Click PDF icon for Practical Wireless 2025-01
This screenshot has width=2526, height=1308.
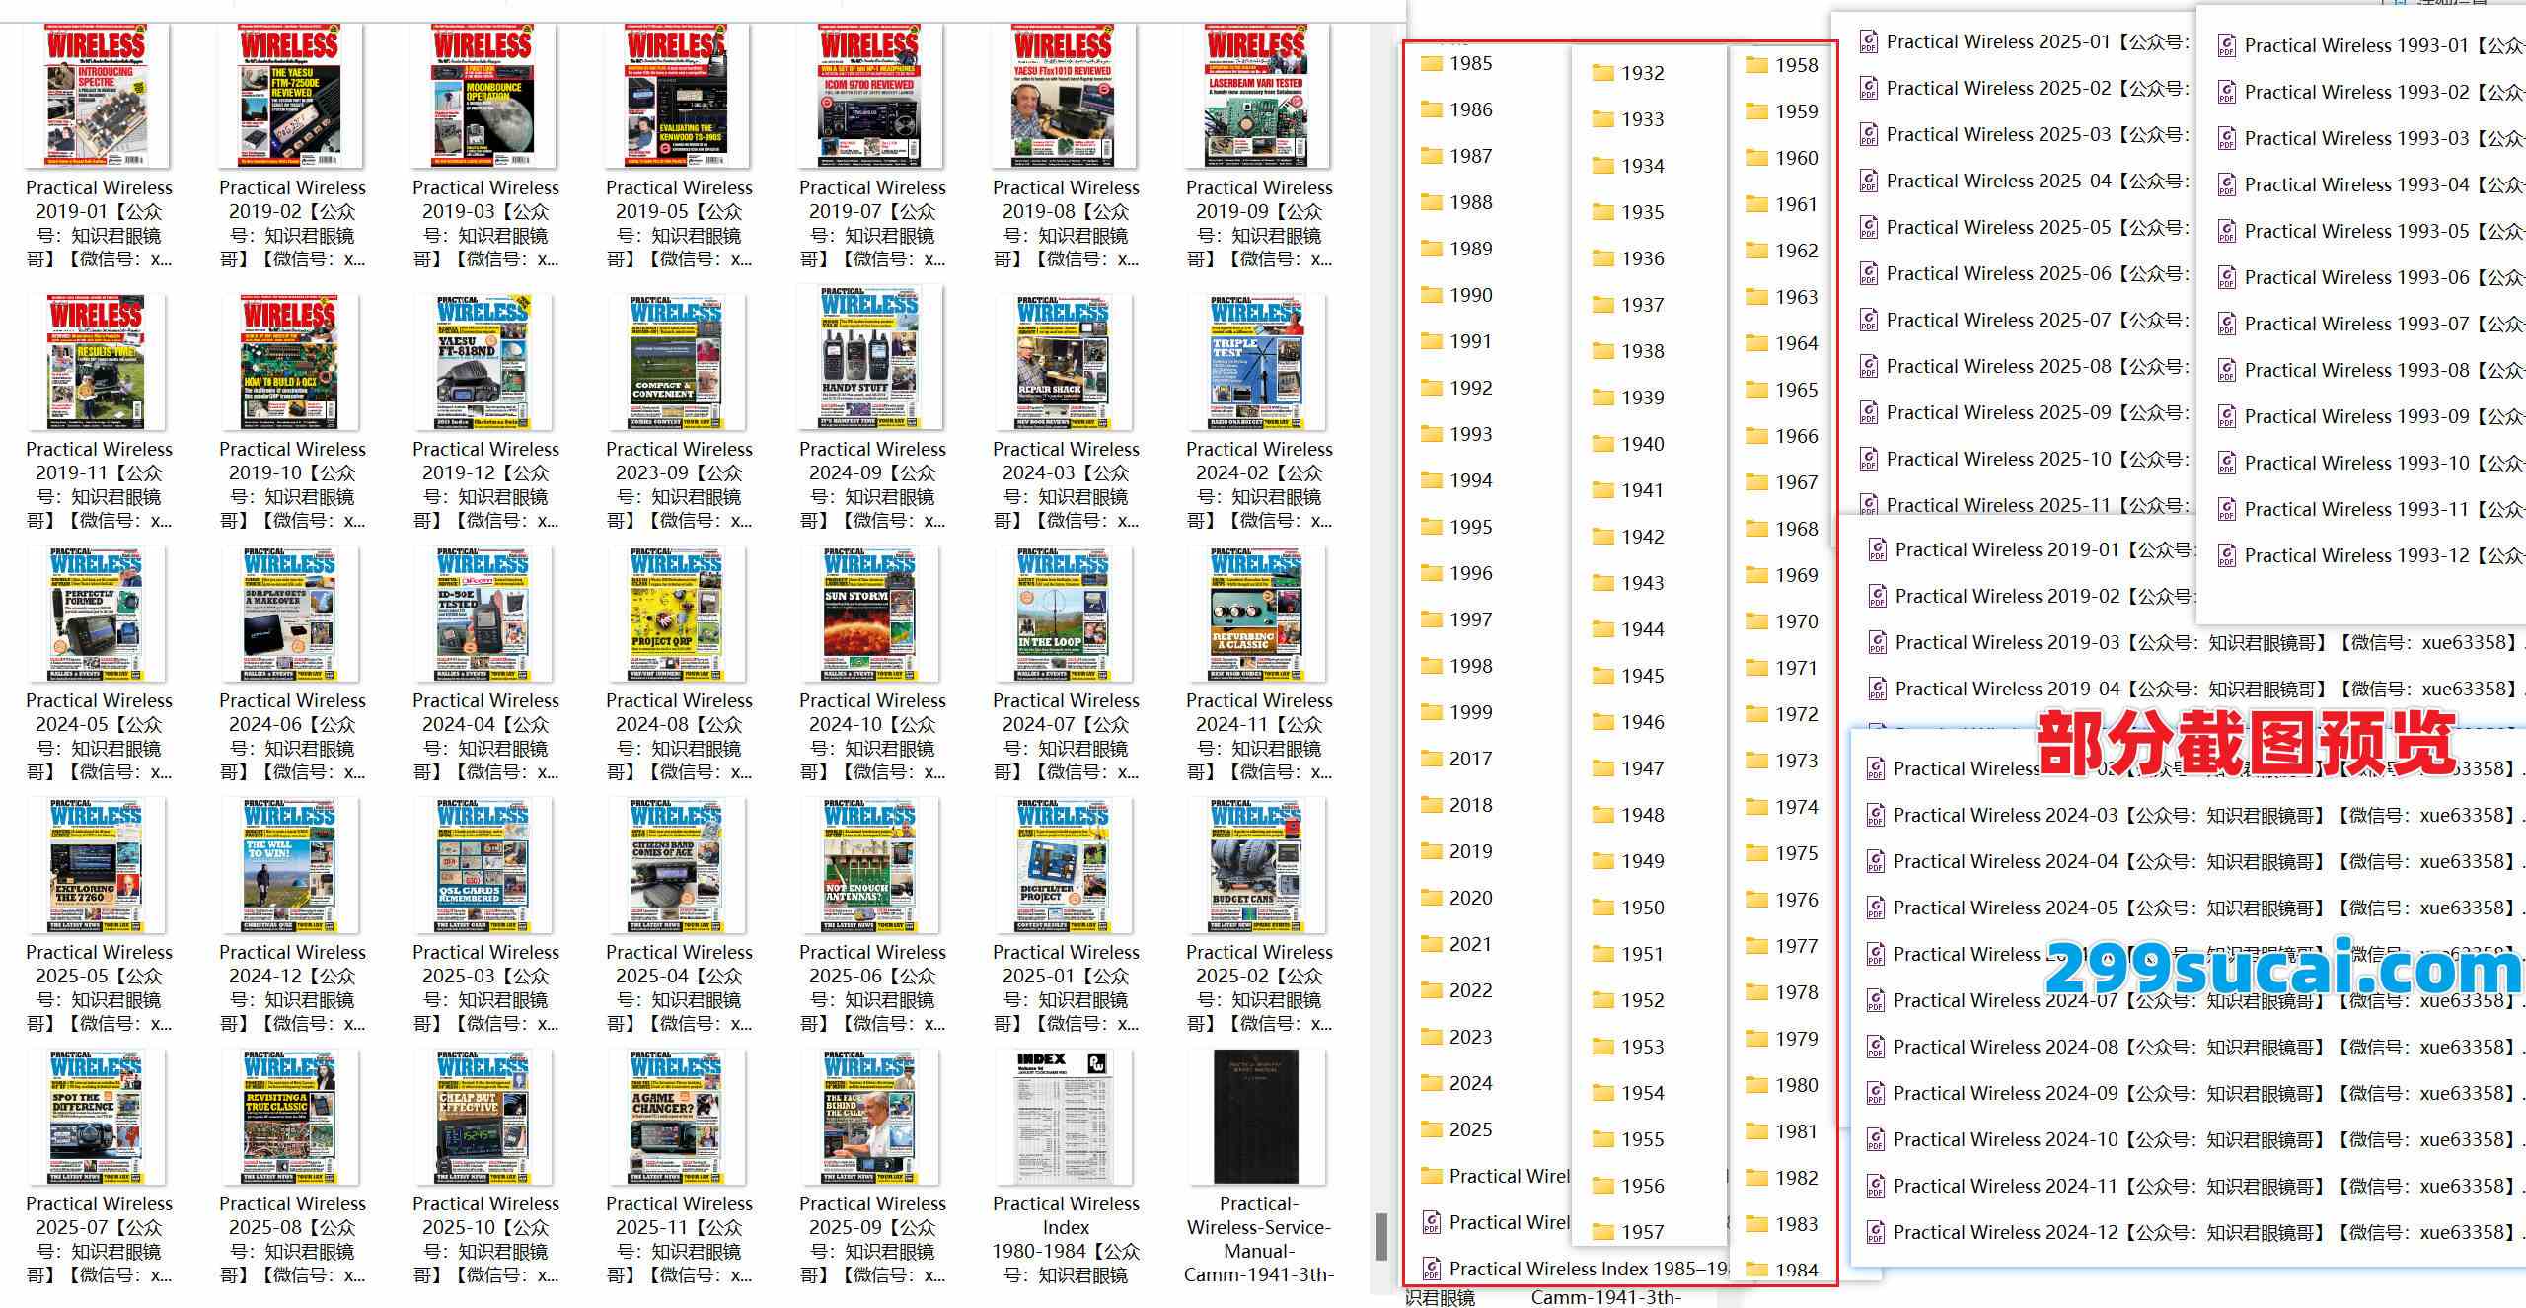(1868, 42)
